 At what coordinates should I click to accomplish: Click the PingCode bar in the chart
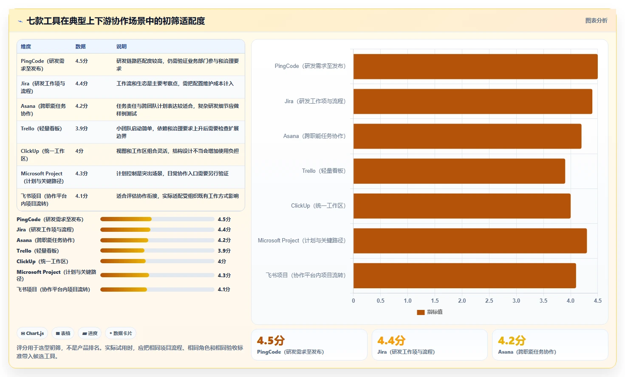click(475, 67)
